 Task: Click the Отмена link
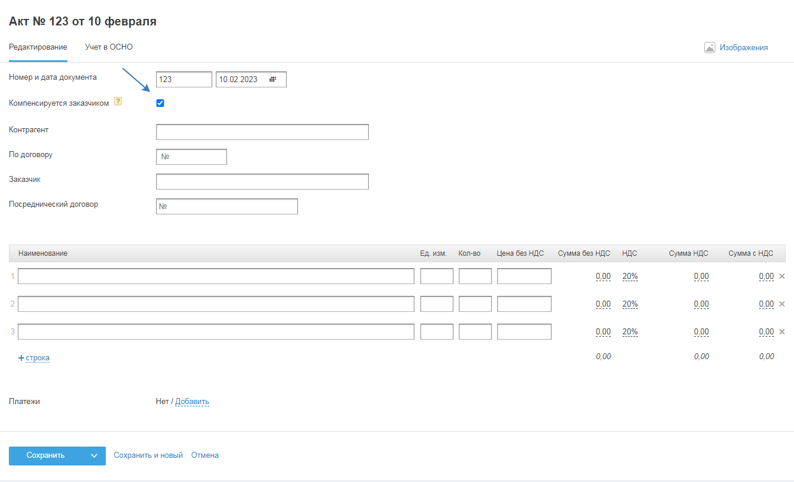(x=205, y=455)
